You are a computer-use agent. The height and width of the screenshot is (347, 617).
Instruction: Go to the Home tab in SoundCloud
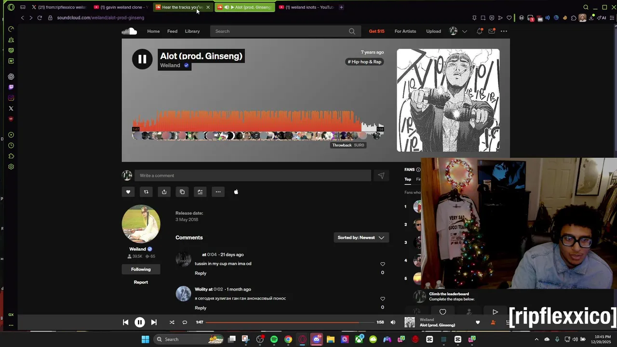point(153,31)
